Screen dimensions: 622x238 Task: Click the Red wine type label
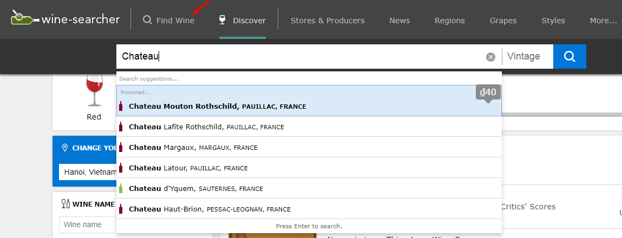94,117
